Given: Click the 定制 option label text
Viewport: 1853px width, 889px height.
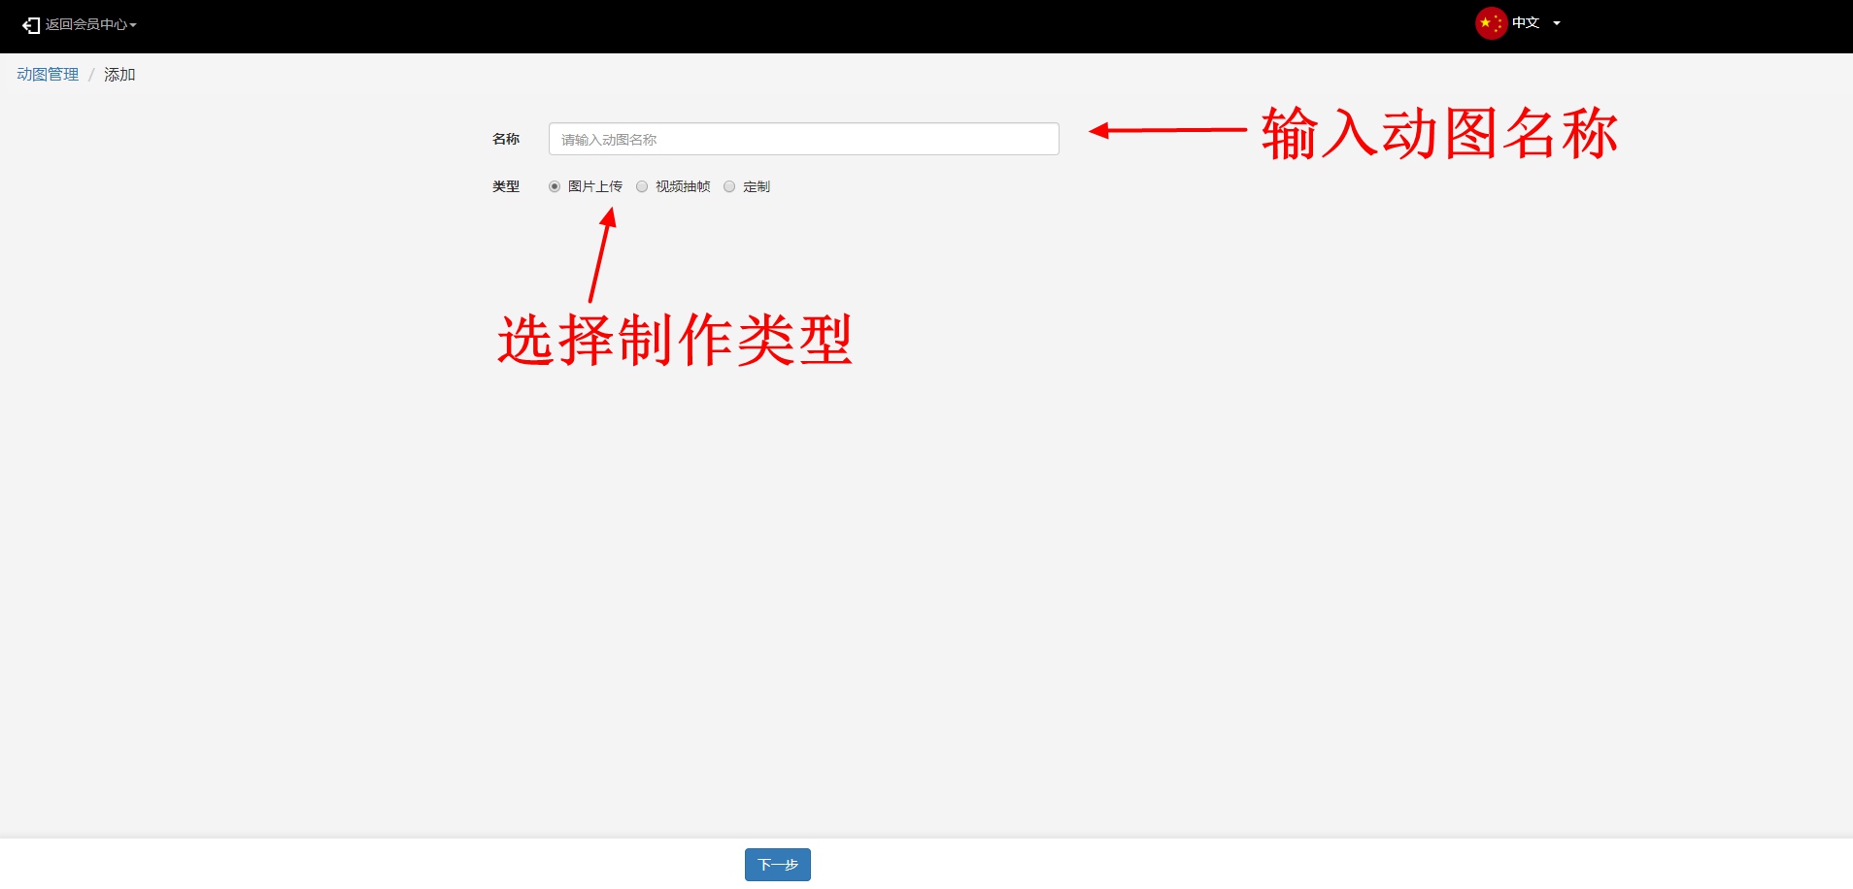Looking at the screenshot, I should point(757,186).
